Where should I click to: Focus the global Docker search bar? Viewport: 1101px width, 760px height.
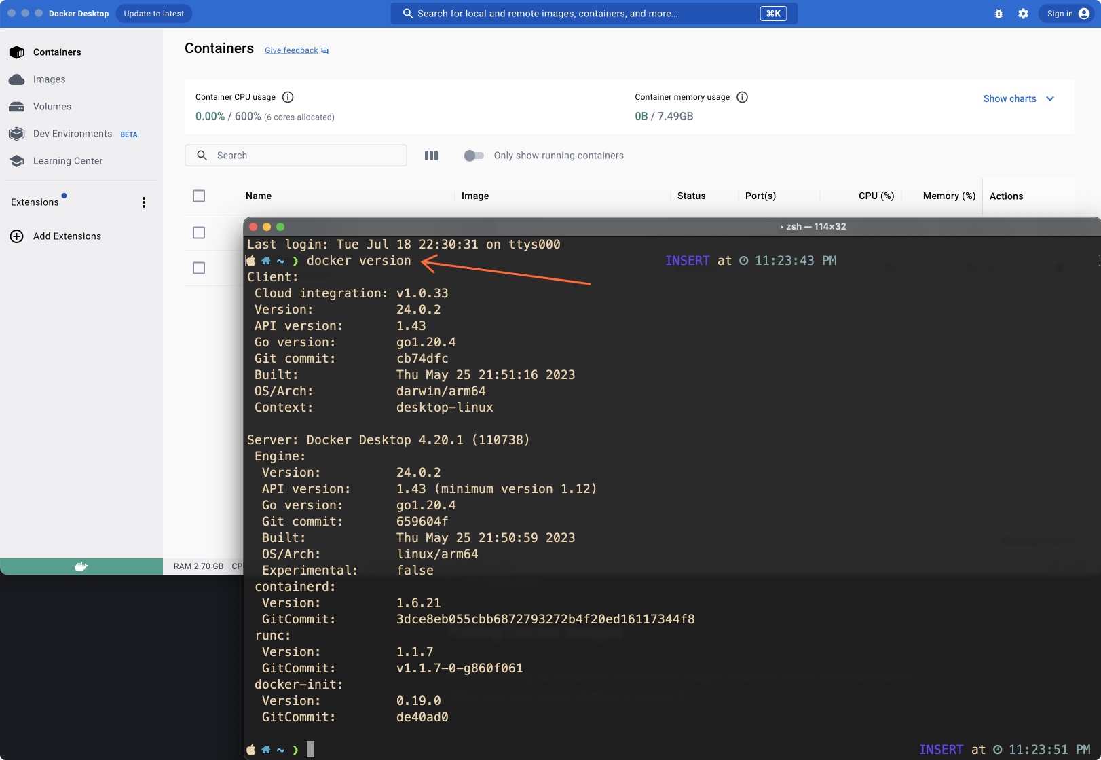coord(594,14)
